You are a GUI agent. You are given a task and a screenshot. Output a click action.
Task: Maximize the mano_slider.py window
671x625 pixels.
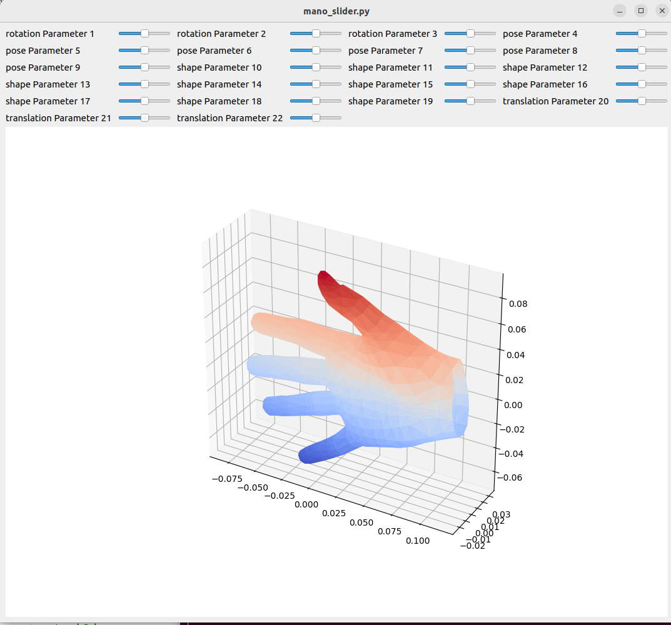pyautogui.click(x=640, y=11)
